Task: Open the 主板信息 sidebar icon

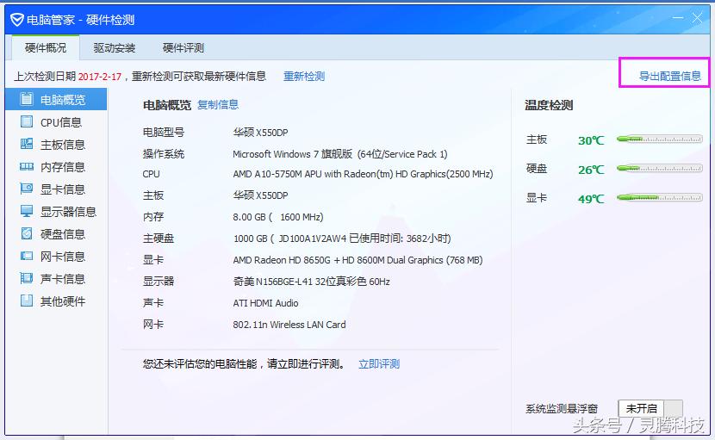Action: click(27, 144)
